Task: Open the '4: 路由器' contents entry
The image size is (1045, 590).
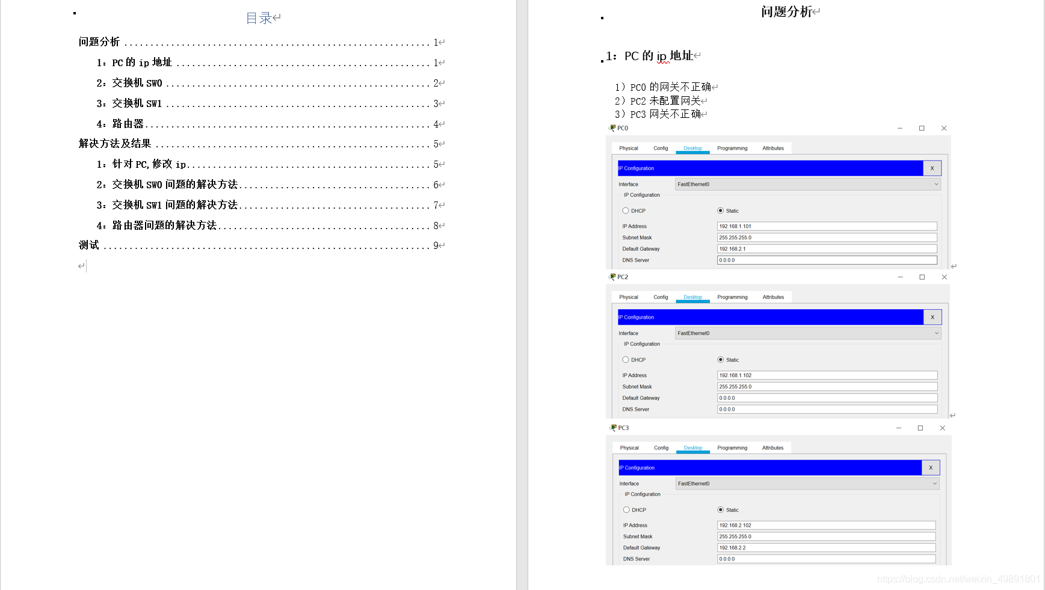Action: point(268,124)
